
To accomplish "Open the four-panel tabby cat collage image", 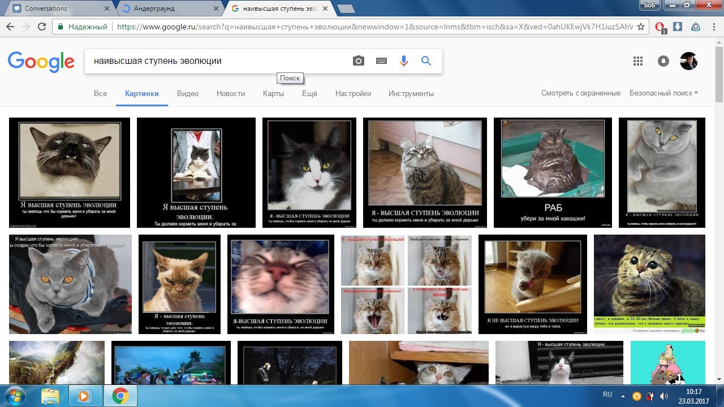I will 406,284.
